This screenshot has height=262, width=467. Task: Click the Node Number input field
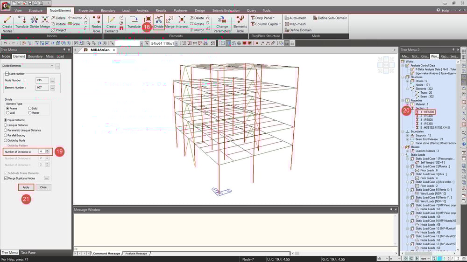click(x=42, y=80)
